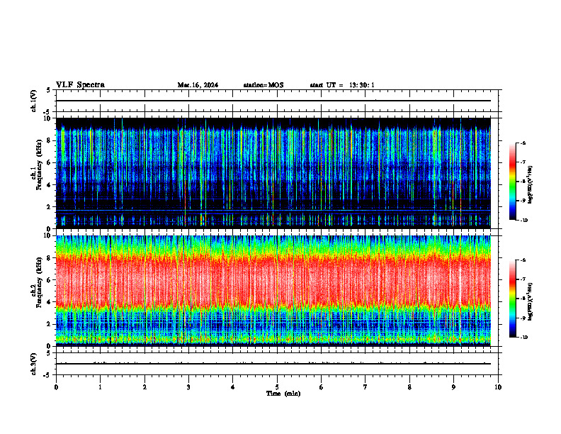This screenshot has width=561, height=434.
Task: Click time axis tick label "3"
Action: point(188,387)
